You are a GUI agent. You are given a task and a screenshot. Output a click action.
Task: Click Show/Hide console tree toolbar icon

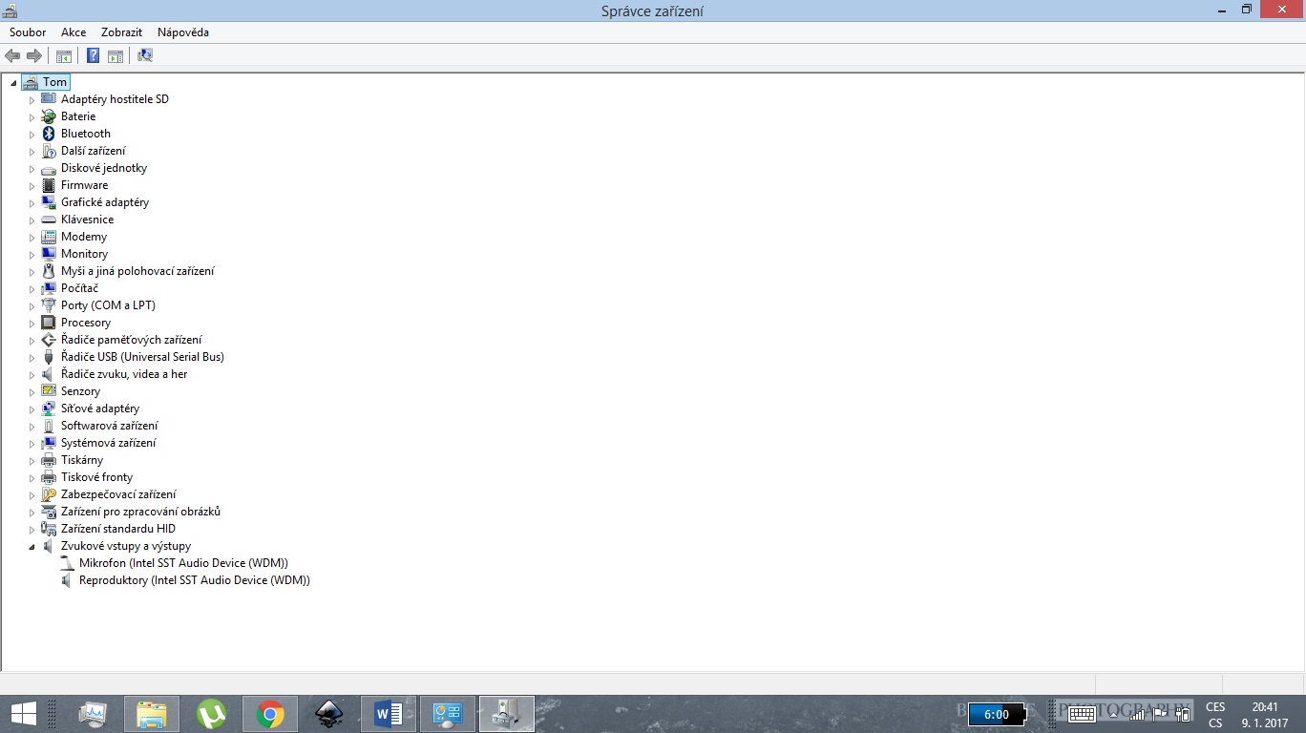pyautogui.click(x=64, y=55)
